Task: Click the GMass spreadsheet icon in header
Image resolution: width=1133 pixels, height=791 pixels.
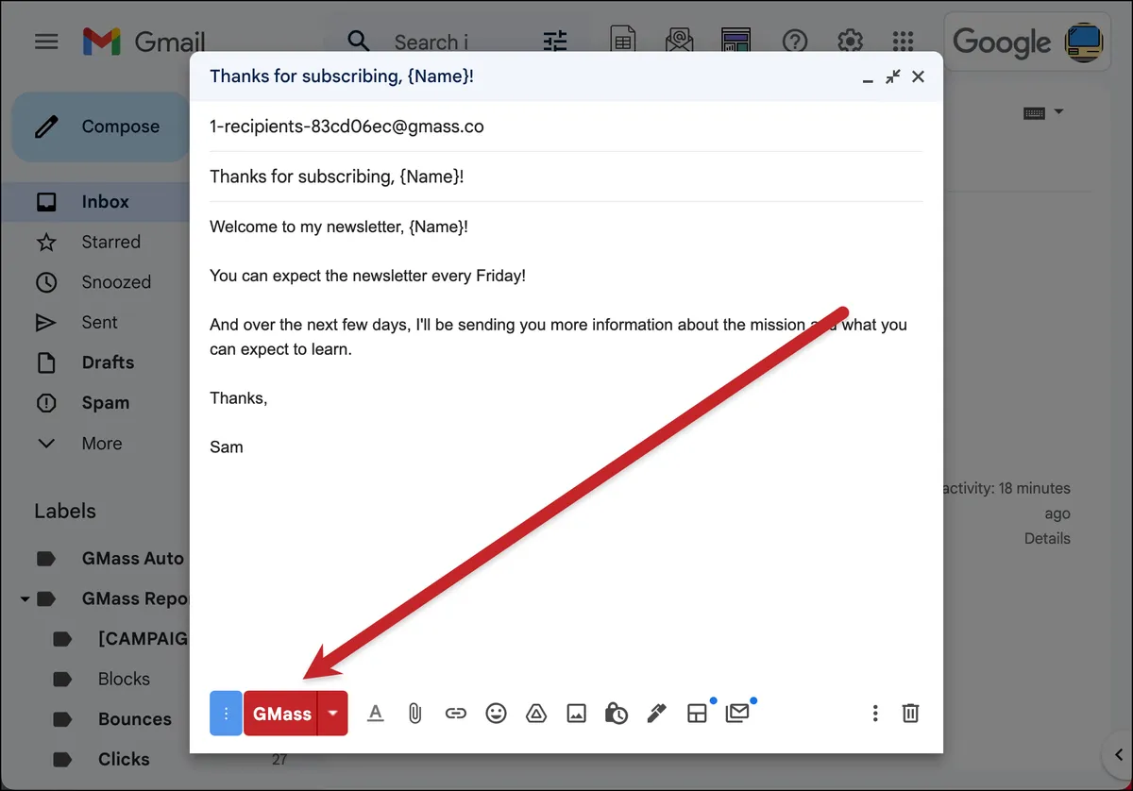Action: click(622, 42)
